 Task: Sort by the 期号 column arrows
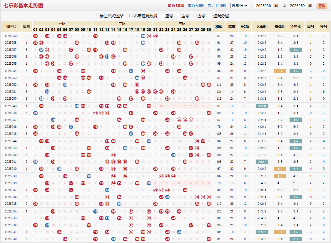pyautogui.click(x=15, y=27)
